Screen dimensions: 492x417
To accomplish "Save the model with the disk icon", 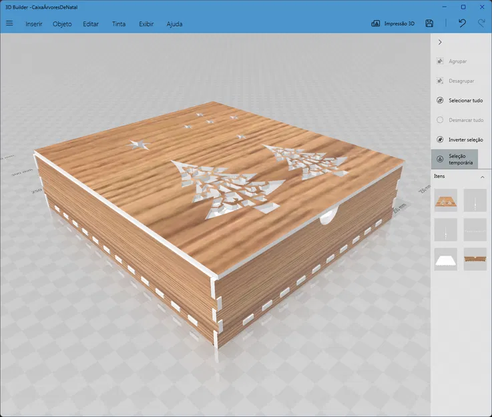I will tap(429, 23).
